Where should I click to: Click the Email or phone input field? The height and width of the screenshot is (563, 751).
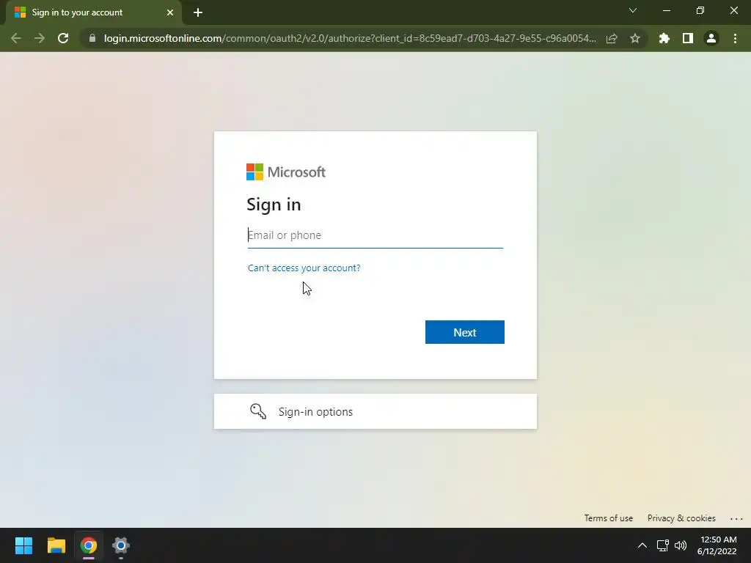[375, 235]
